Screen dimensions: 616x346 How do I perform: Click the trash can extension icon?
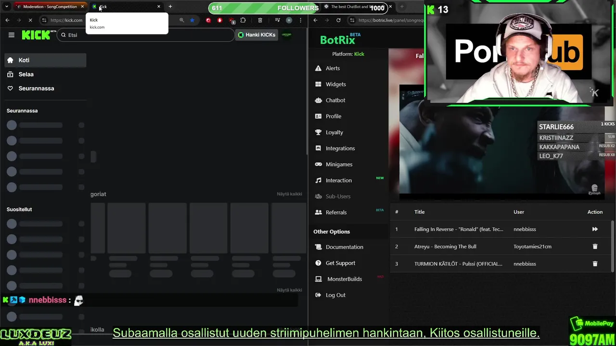pyautogui.click(x=260, y=20)
